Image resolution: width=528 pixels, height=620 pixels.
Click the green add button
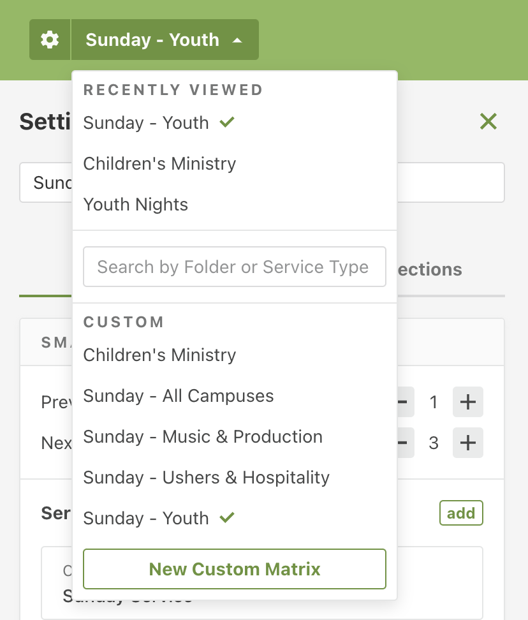point(461,513)
